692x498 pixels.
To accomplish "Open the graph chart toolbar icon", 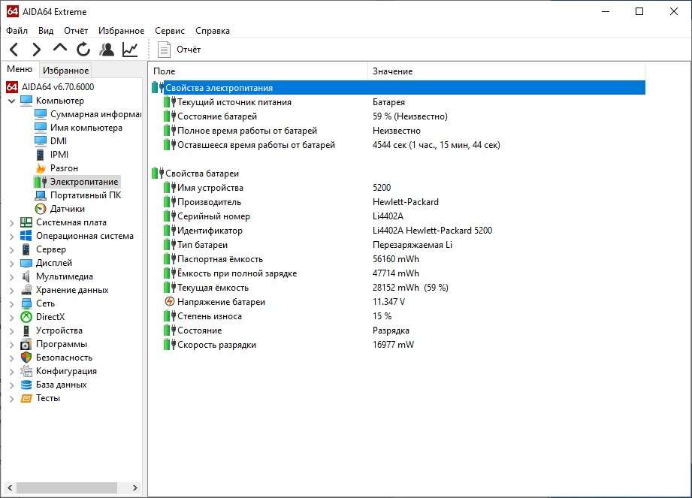I will pyautogui.click(x=130, y=50).
